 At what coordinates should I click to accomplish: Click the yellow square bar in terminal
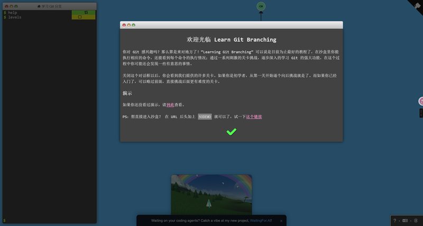coord(84,17)
